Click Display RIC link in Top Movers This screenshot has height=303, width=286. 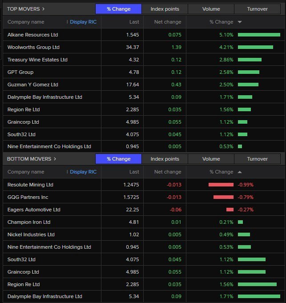pos(83,22)
